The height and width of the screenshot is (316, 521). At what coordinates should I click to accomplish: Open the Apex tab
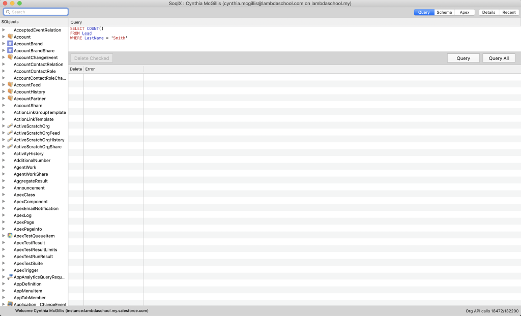(x=465, y=12)
